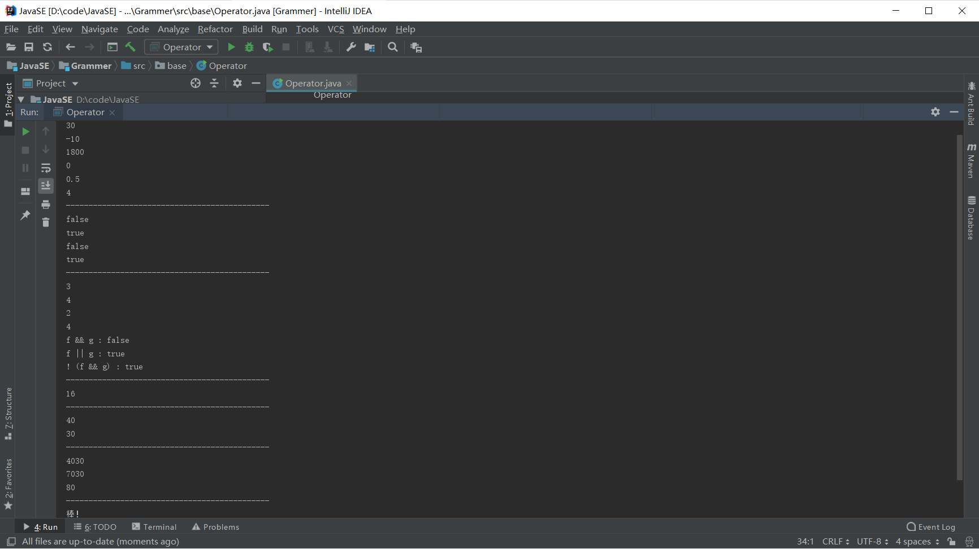Build project with the hammer icon
This screenshot has width=979, height=549.
click(131, 47)
